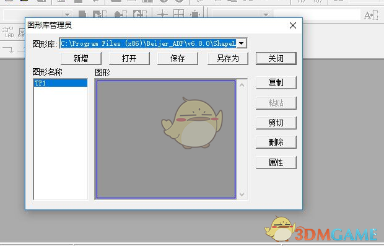Open a shape library with 打开
The width and height of the screenshot is (384, 246).
click(129, 59)
